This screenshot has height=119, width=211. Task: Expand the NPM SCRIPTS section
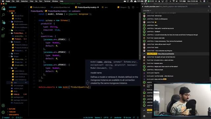tap(14, 115)
